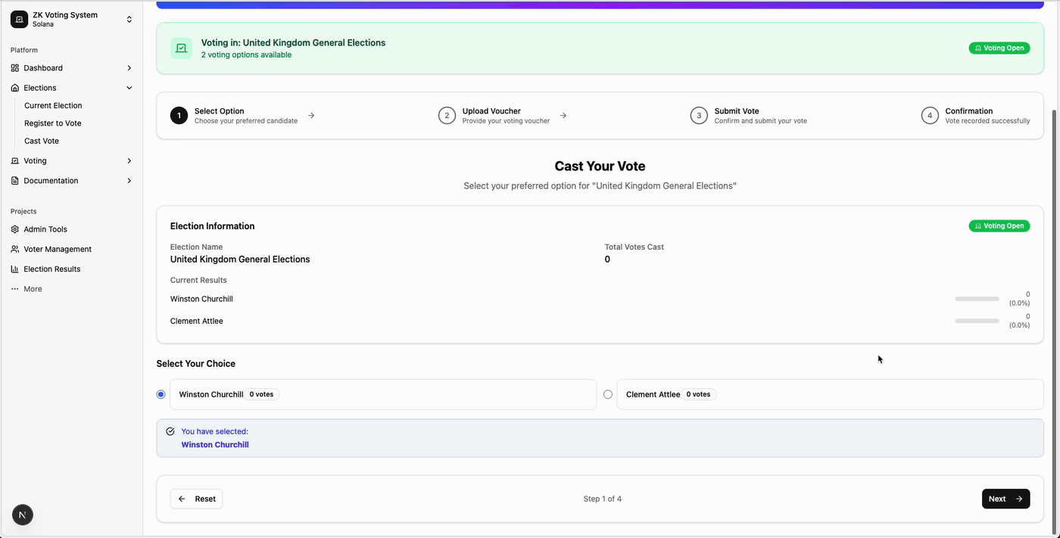Image resolution: width=1060 pixels, height=538 pixels.
Task: Click Winston Churchill's results progress bar
Action: [977, 299]
